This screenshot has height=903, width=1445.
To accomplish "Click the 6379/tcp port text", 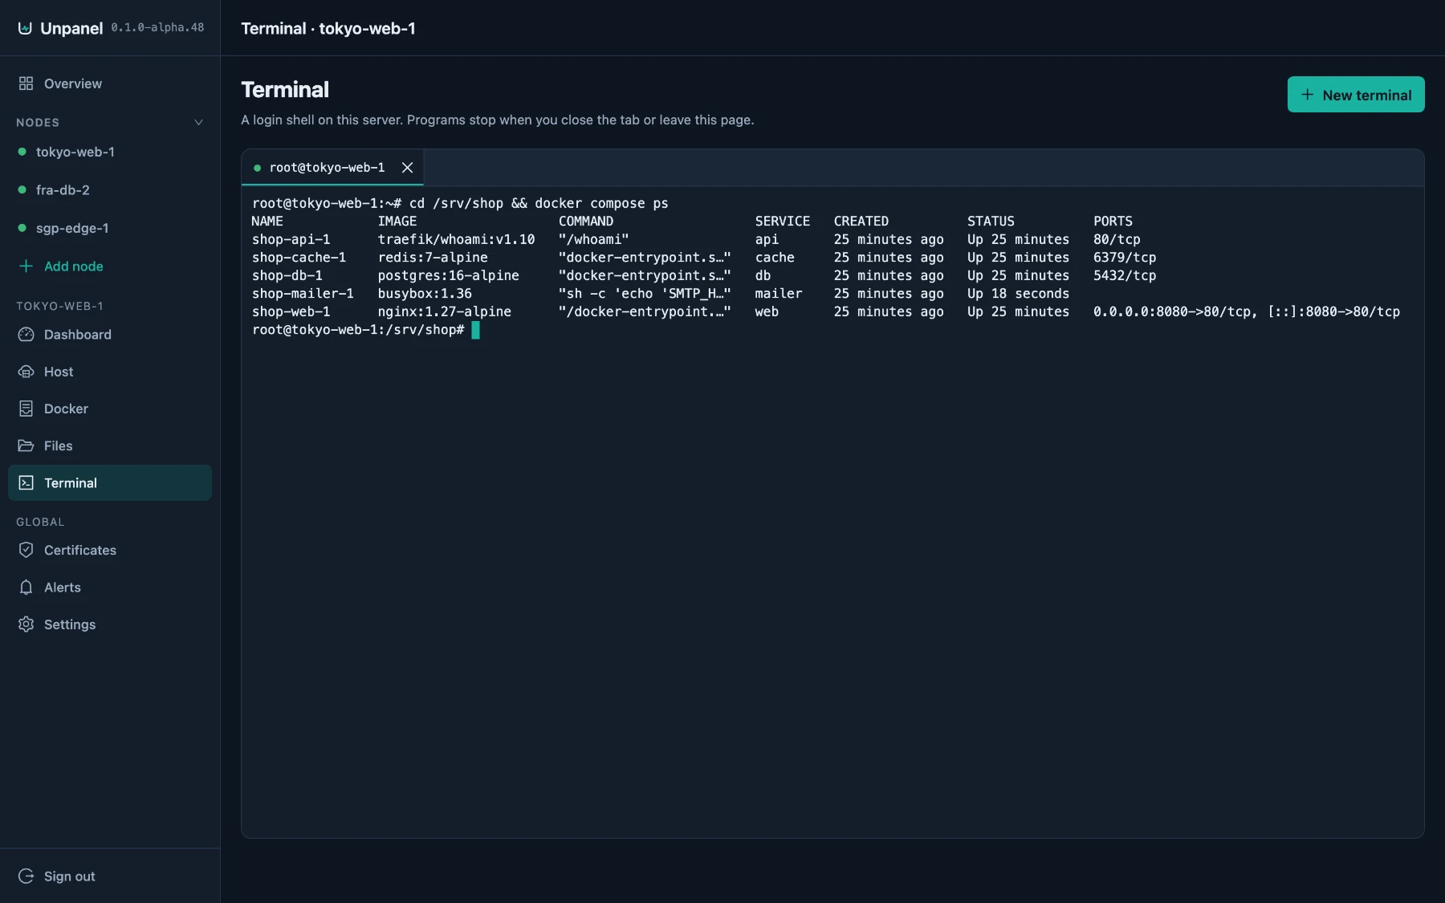I will [1125, 258].
